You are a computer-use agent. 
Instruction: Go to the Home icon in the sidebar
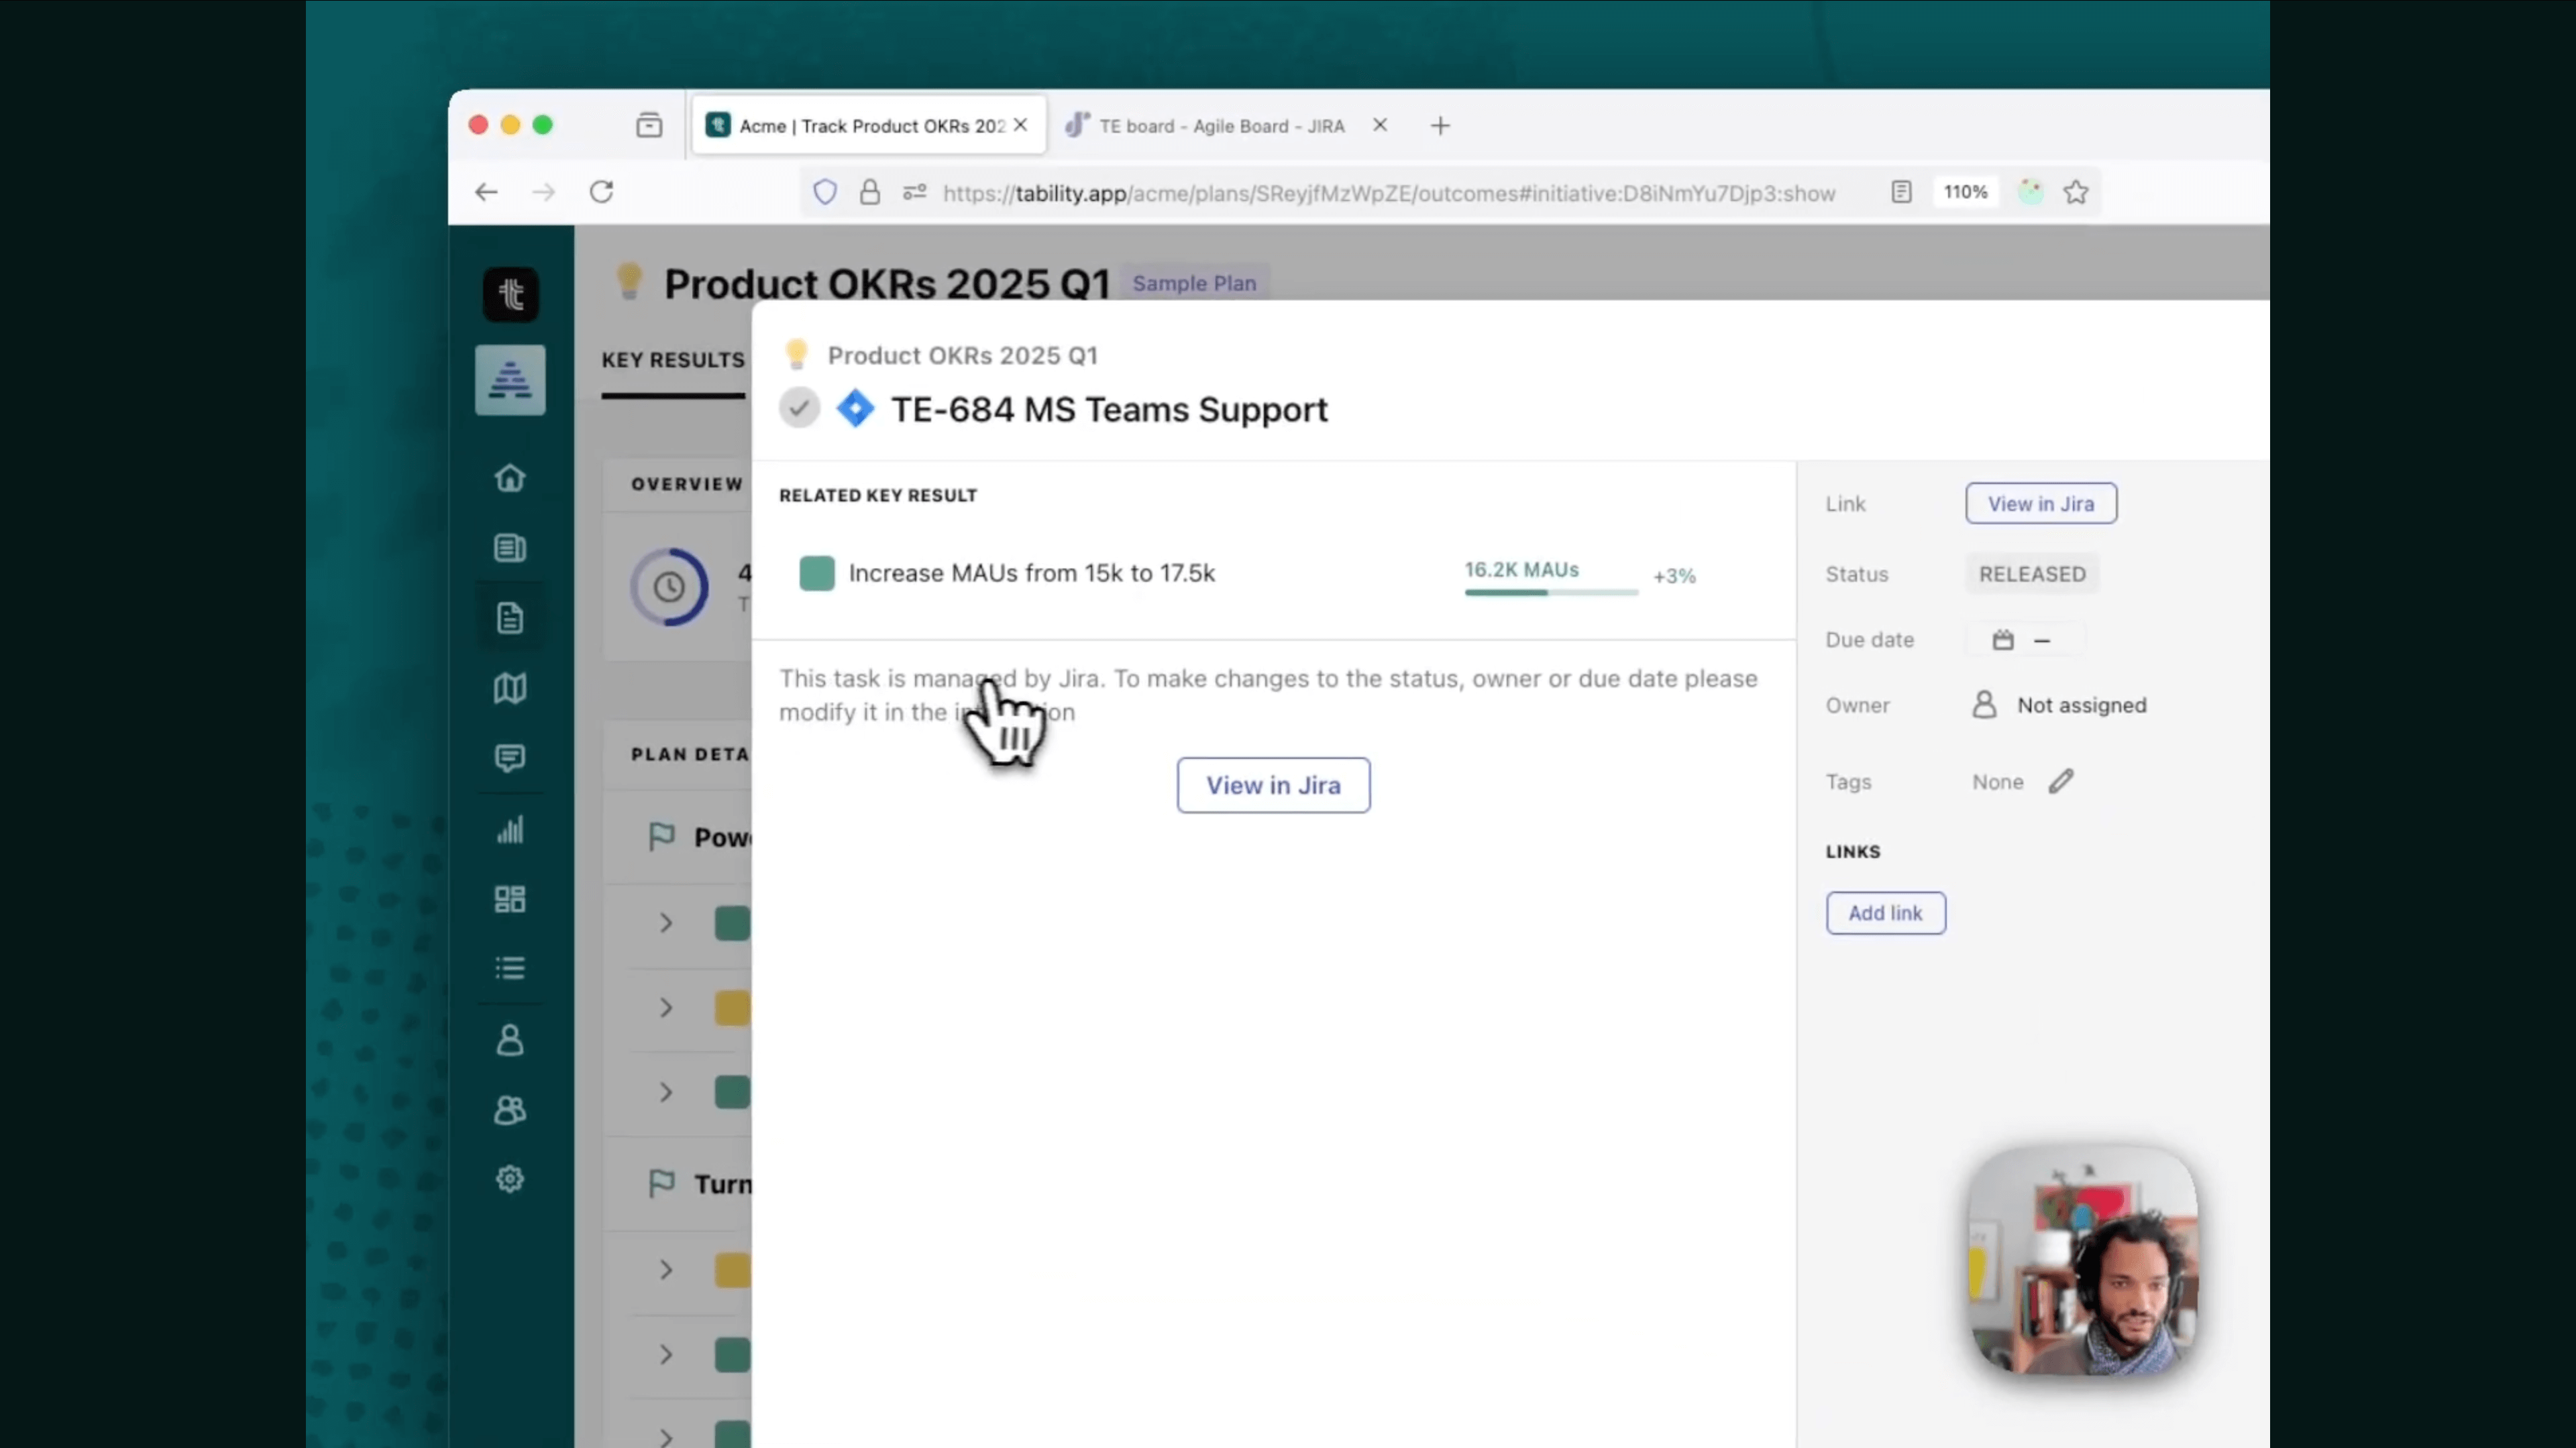(510, 478)
